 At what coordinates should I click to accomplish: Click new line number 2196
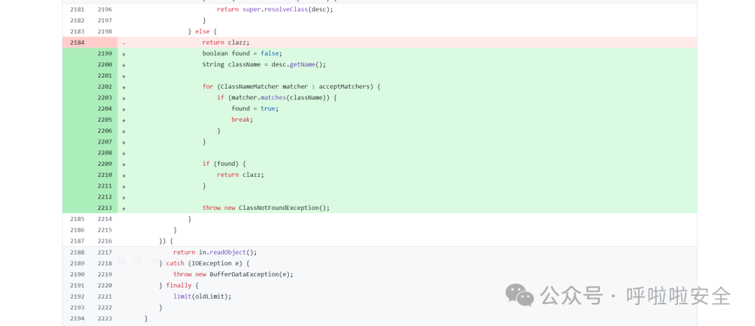[104, 9]
